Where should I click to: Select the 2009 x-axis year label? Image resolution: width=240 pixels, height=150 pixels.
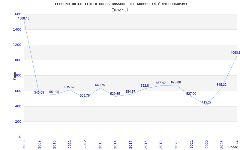click(39, 144)
